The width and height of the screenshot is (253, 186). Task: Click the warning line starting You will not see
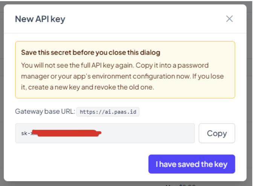click(115, 66)
